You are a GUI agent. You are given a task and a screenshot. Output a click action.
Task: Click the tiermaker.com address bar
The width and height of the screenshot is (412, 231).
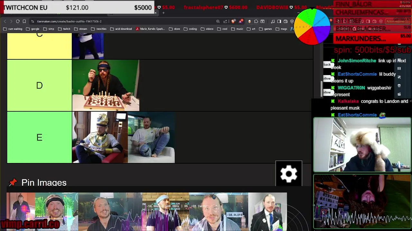(122, 21)
